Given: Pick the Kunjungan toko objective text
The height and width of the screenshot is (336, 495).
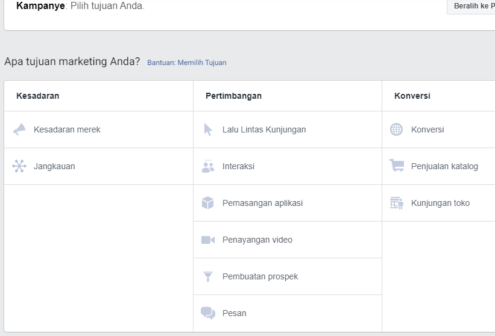Looking at the screenshot, I should [x=440, y=203].
